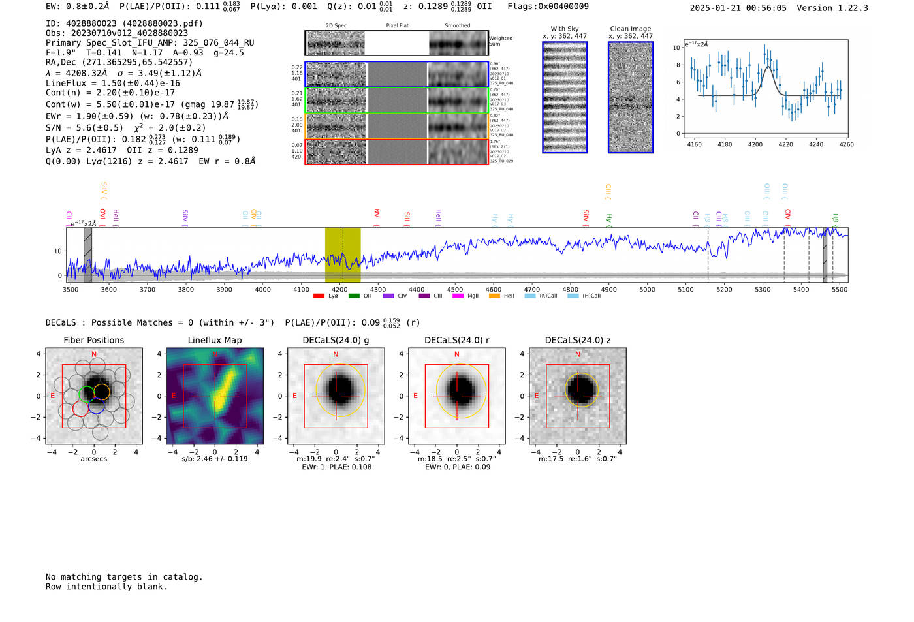Select the ID 4028880023 text line
The height and width of the screenshot is (622, 914).
[124, 23]
